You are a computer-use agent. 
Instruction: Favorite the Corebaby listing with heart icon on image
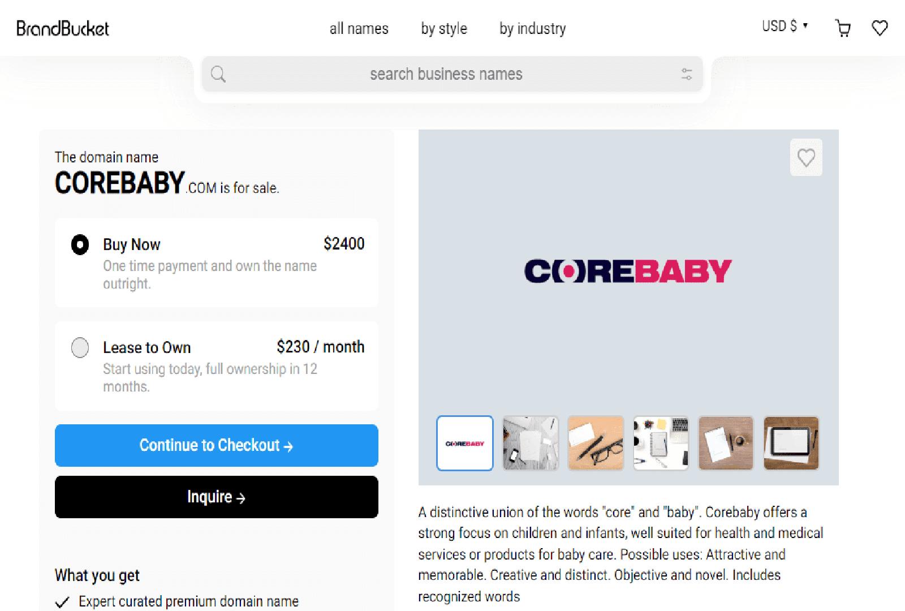click(x=805, y=158)
